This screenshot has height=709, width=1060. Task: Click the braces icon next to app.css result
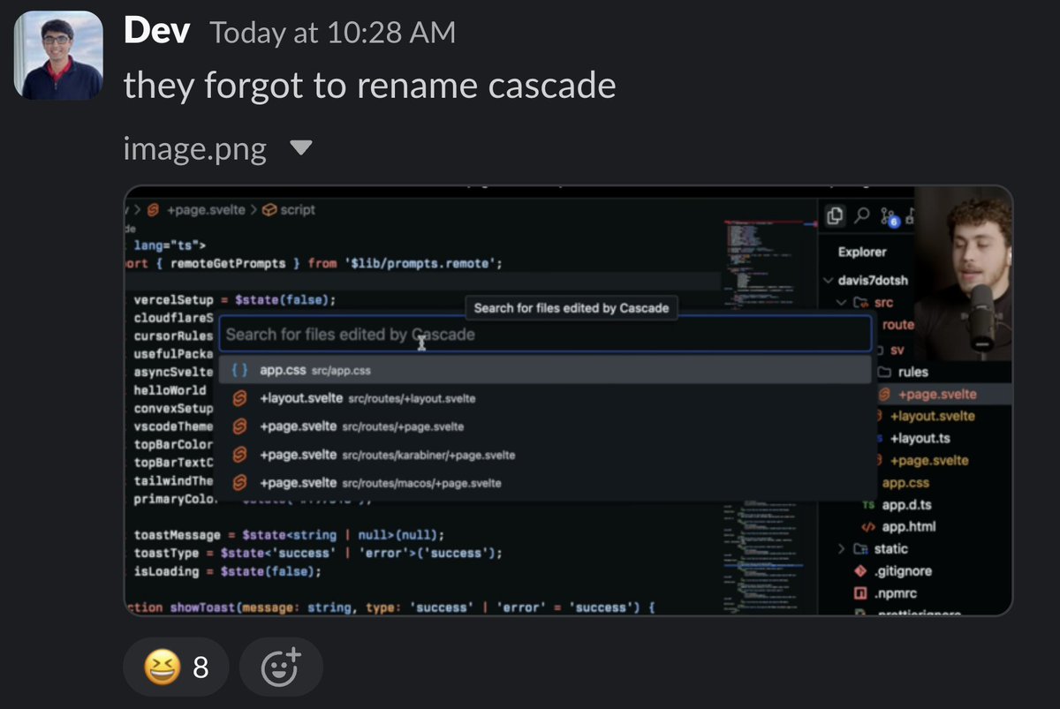pyautogui.click(x=238, y=371)
